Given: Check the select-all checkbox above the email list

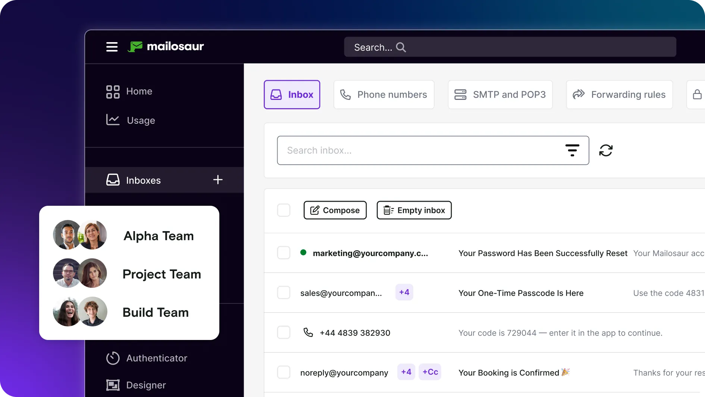Looking at the screenshot, I should click(283, 210).
